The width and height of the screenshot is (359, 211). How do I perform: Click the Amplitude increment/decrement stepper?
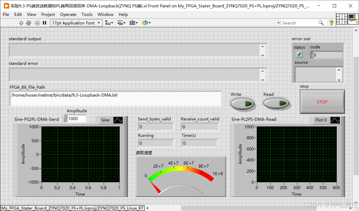point(65,118)
